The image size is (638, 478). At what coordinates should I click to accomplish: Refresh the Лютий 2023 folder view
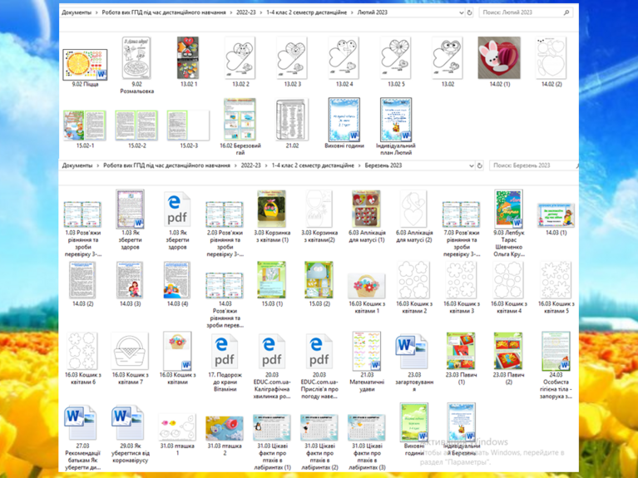(x=469, y=12)
